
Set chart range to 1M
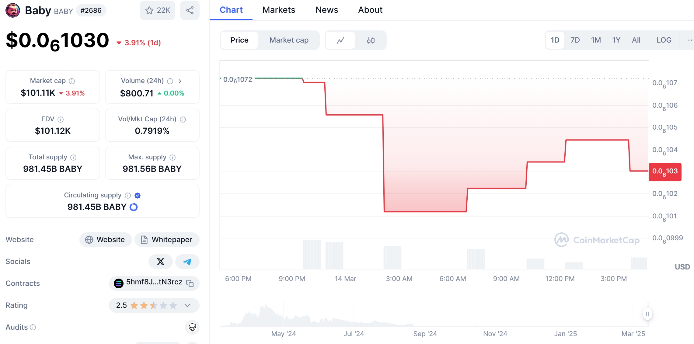[596, 40]
